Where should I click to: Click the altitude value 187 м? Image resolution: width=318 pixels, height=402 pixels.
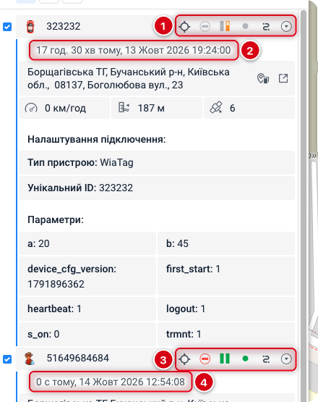151,108
